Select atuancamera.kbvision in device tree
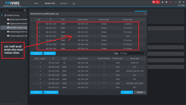The width and height of the screenshot is (186, 105). point(18,19)
